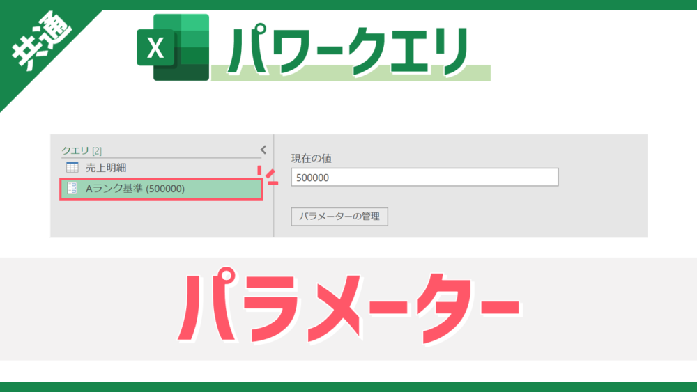
Task: Click the 現在の値 label
Action: (x=311, y=159)
